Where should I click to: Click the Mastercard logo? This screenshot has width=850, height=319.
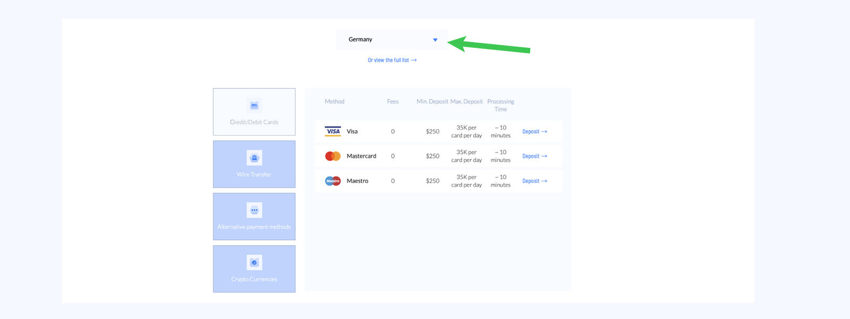333,156
